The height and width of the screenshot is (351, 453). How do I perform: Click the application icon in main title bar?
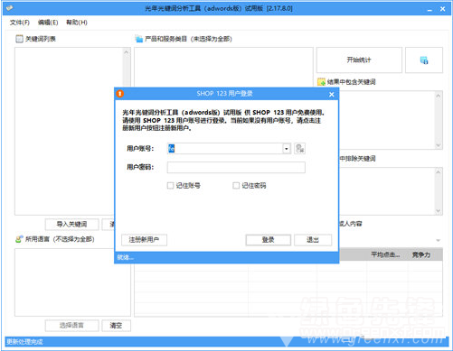click(x=10, y=8)
